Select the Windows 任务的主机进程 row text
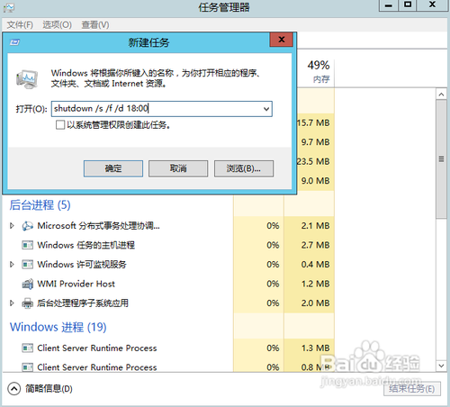450x407 pixels. coord(85,245)
